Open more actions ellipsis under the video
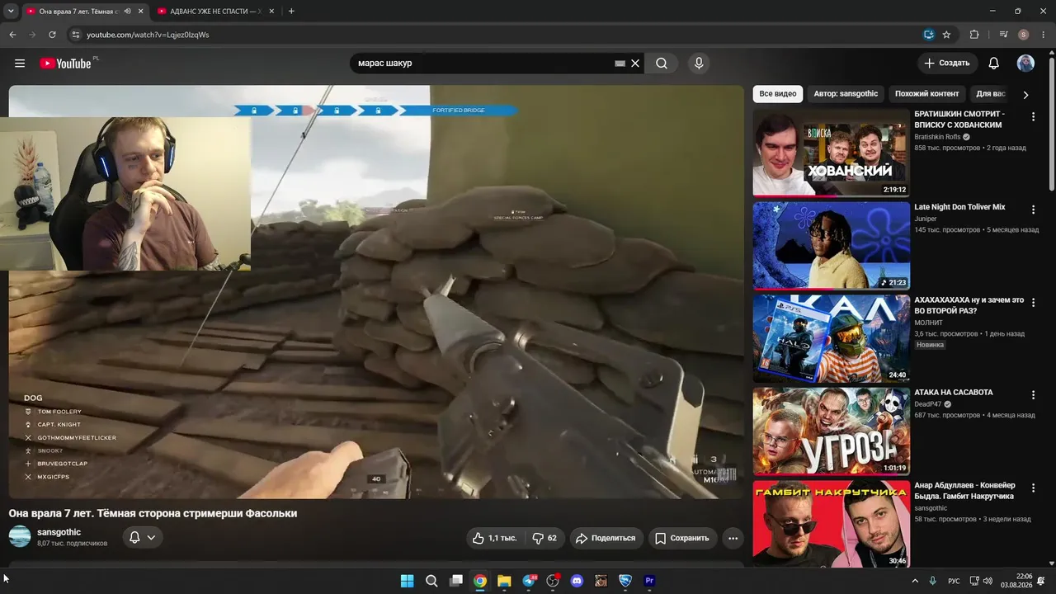The width and height of the screenshot is (1056, 594). (733, 538)
